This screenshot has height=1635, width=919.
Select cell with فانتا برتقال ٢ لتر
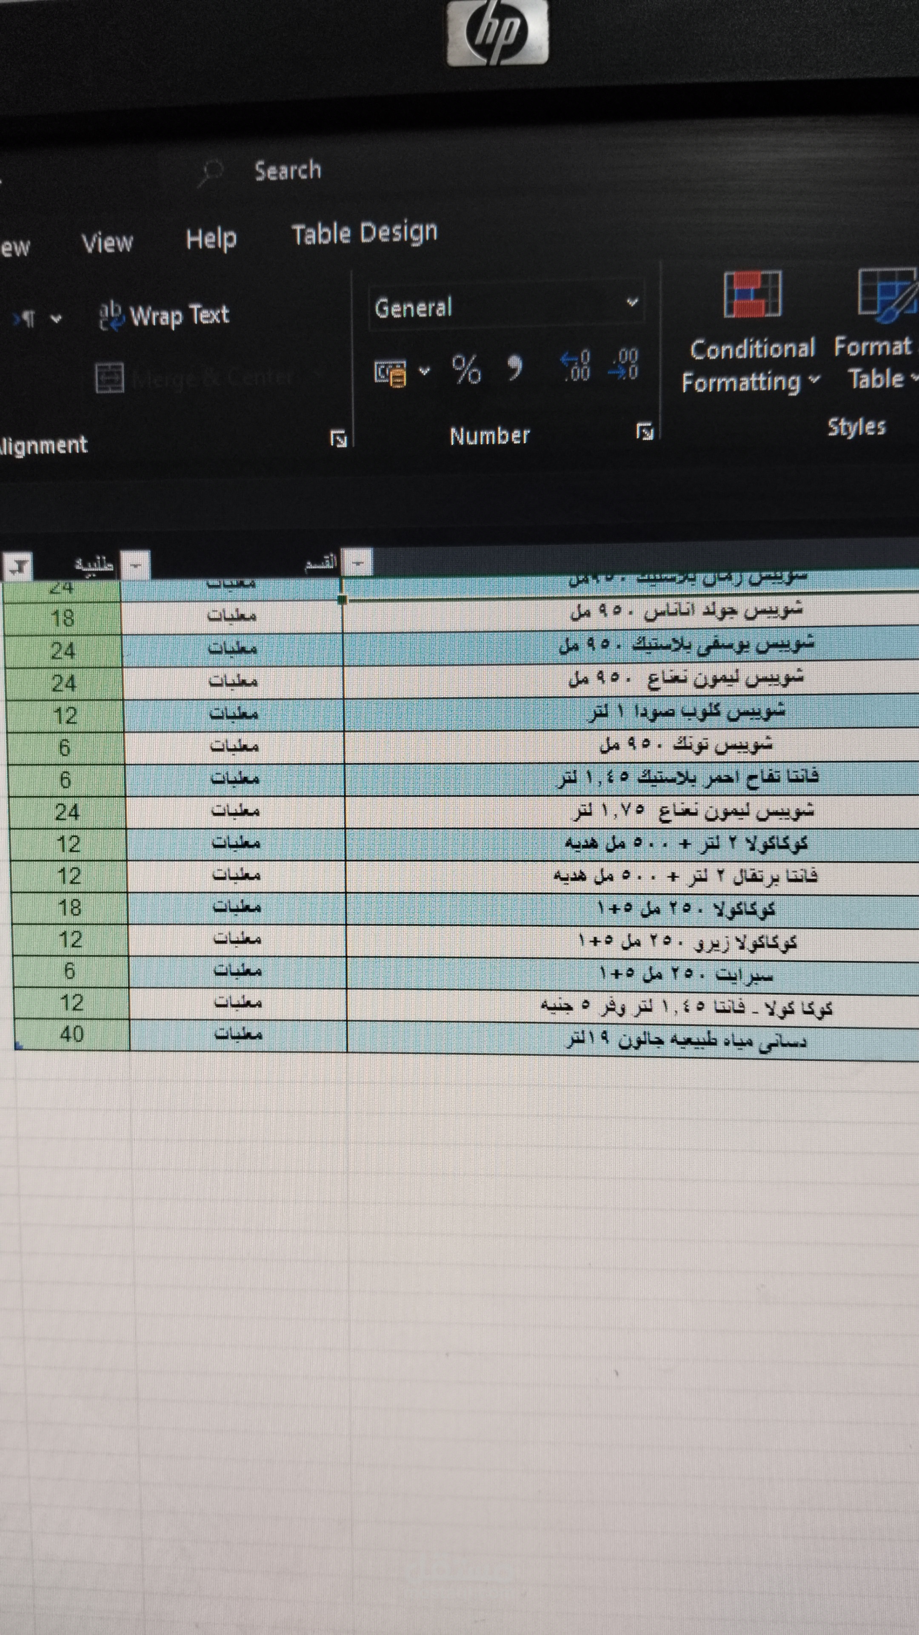[x=632, y=877]
